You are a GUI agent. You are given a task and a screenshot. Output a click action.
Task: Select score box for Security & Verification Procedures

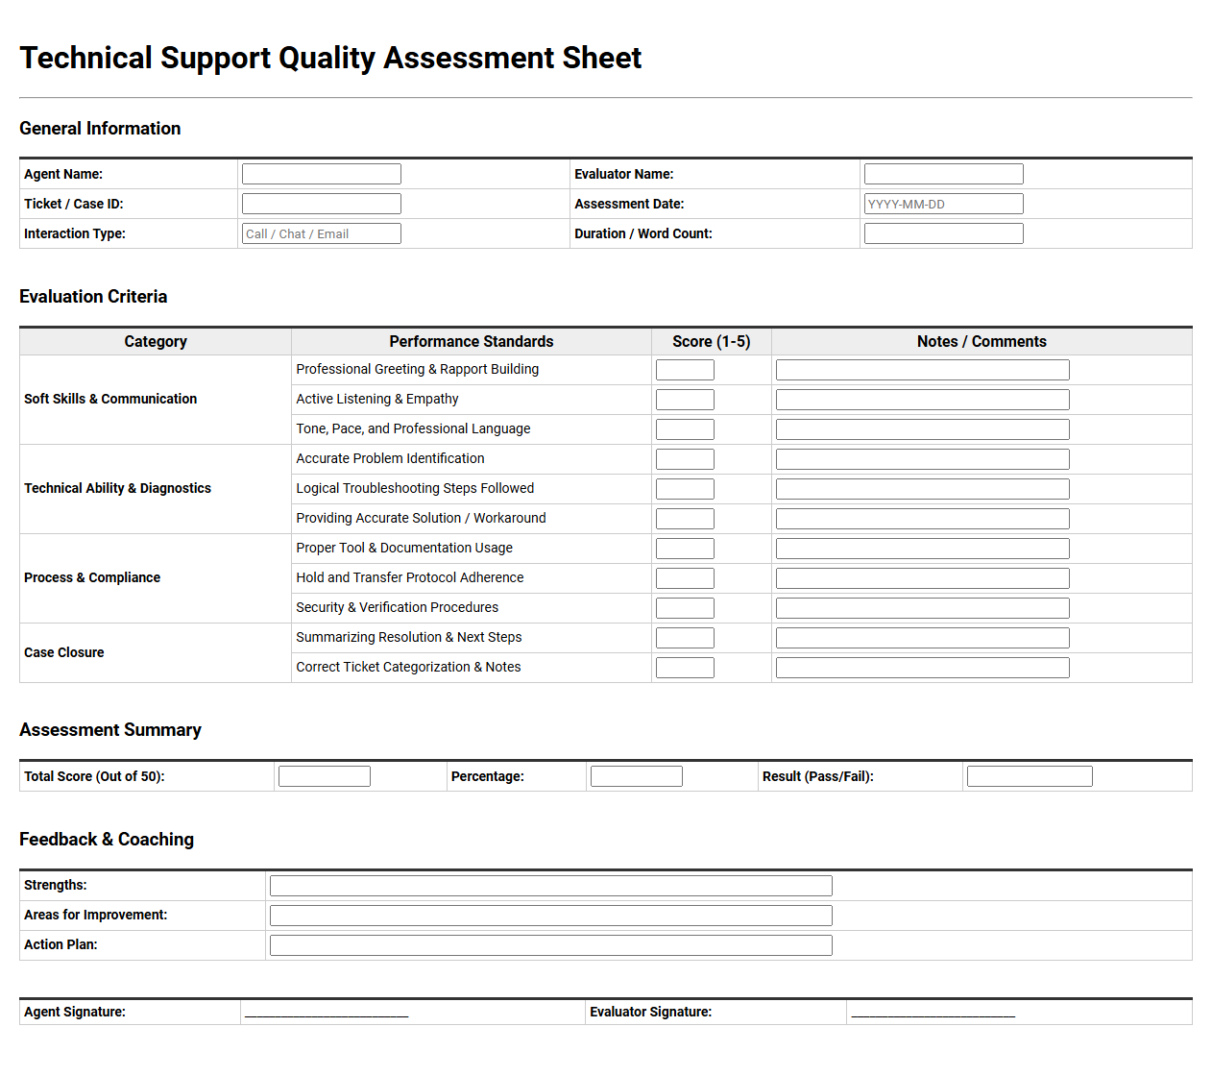pos(685,608)
